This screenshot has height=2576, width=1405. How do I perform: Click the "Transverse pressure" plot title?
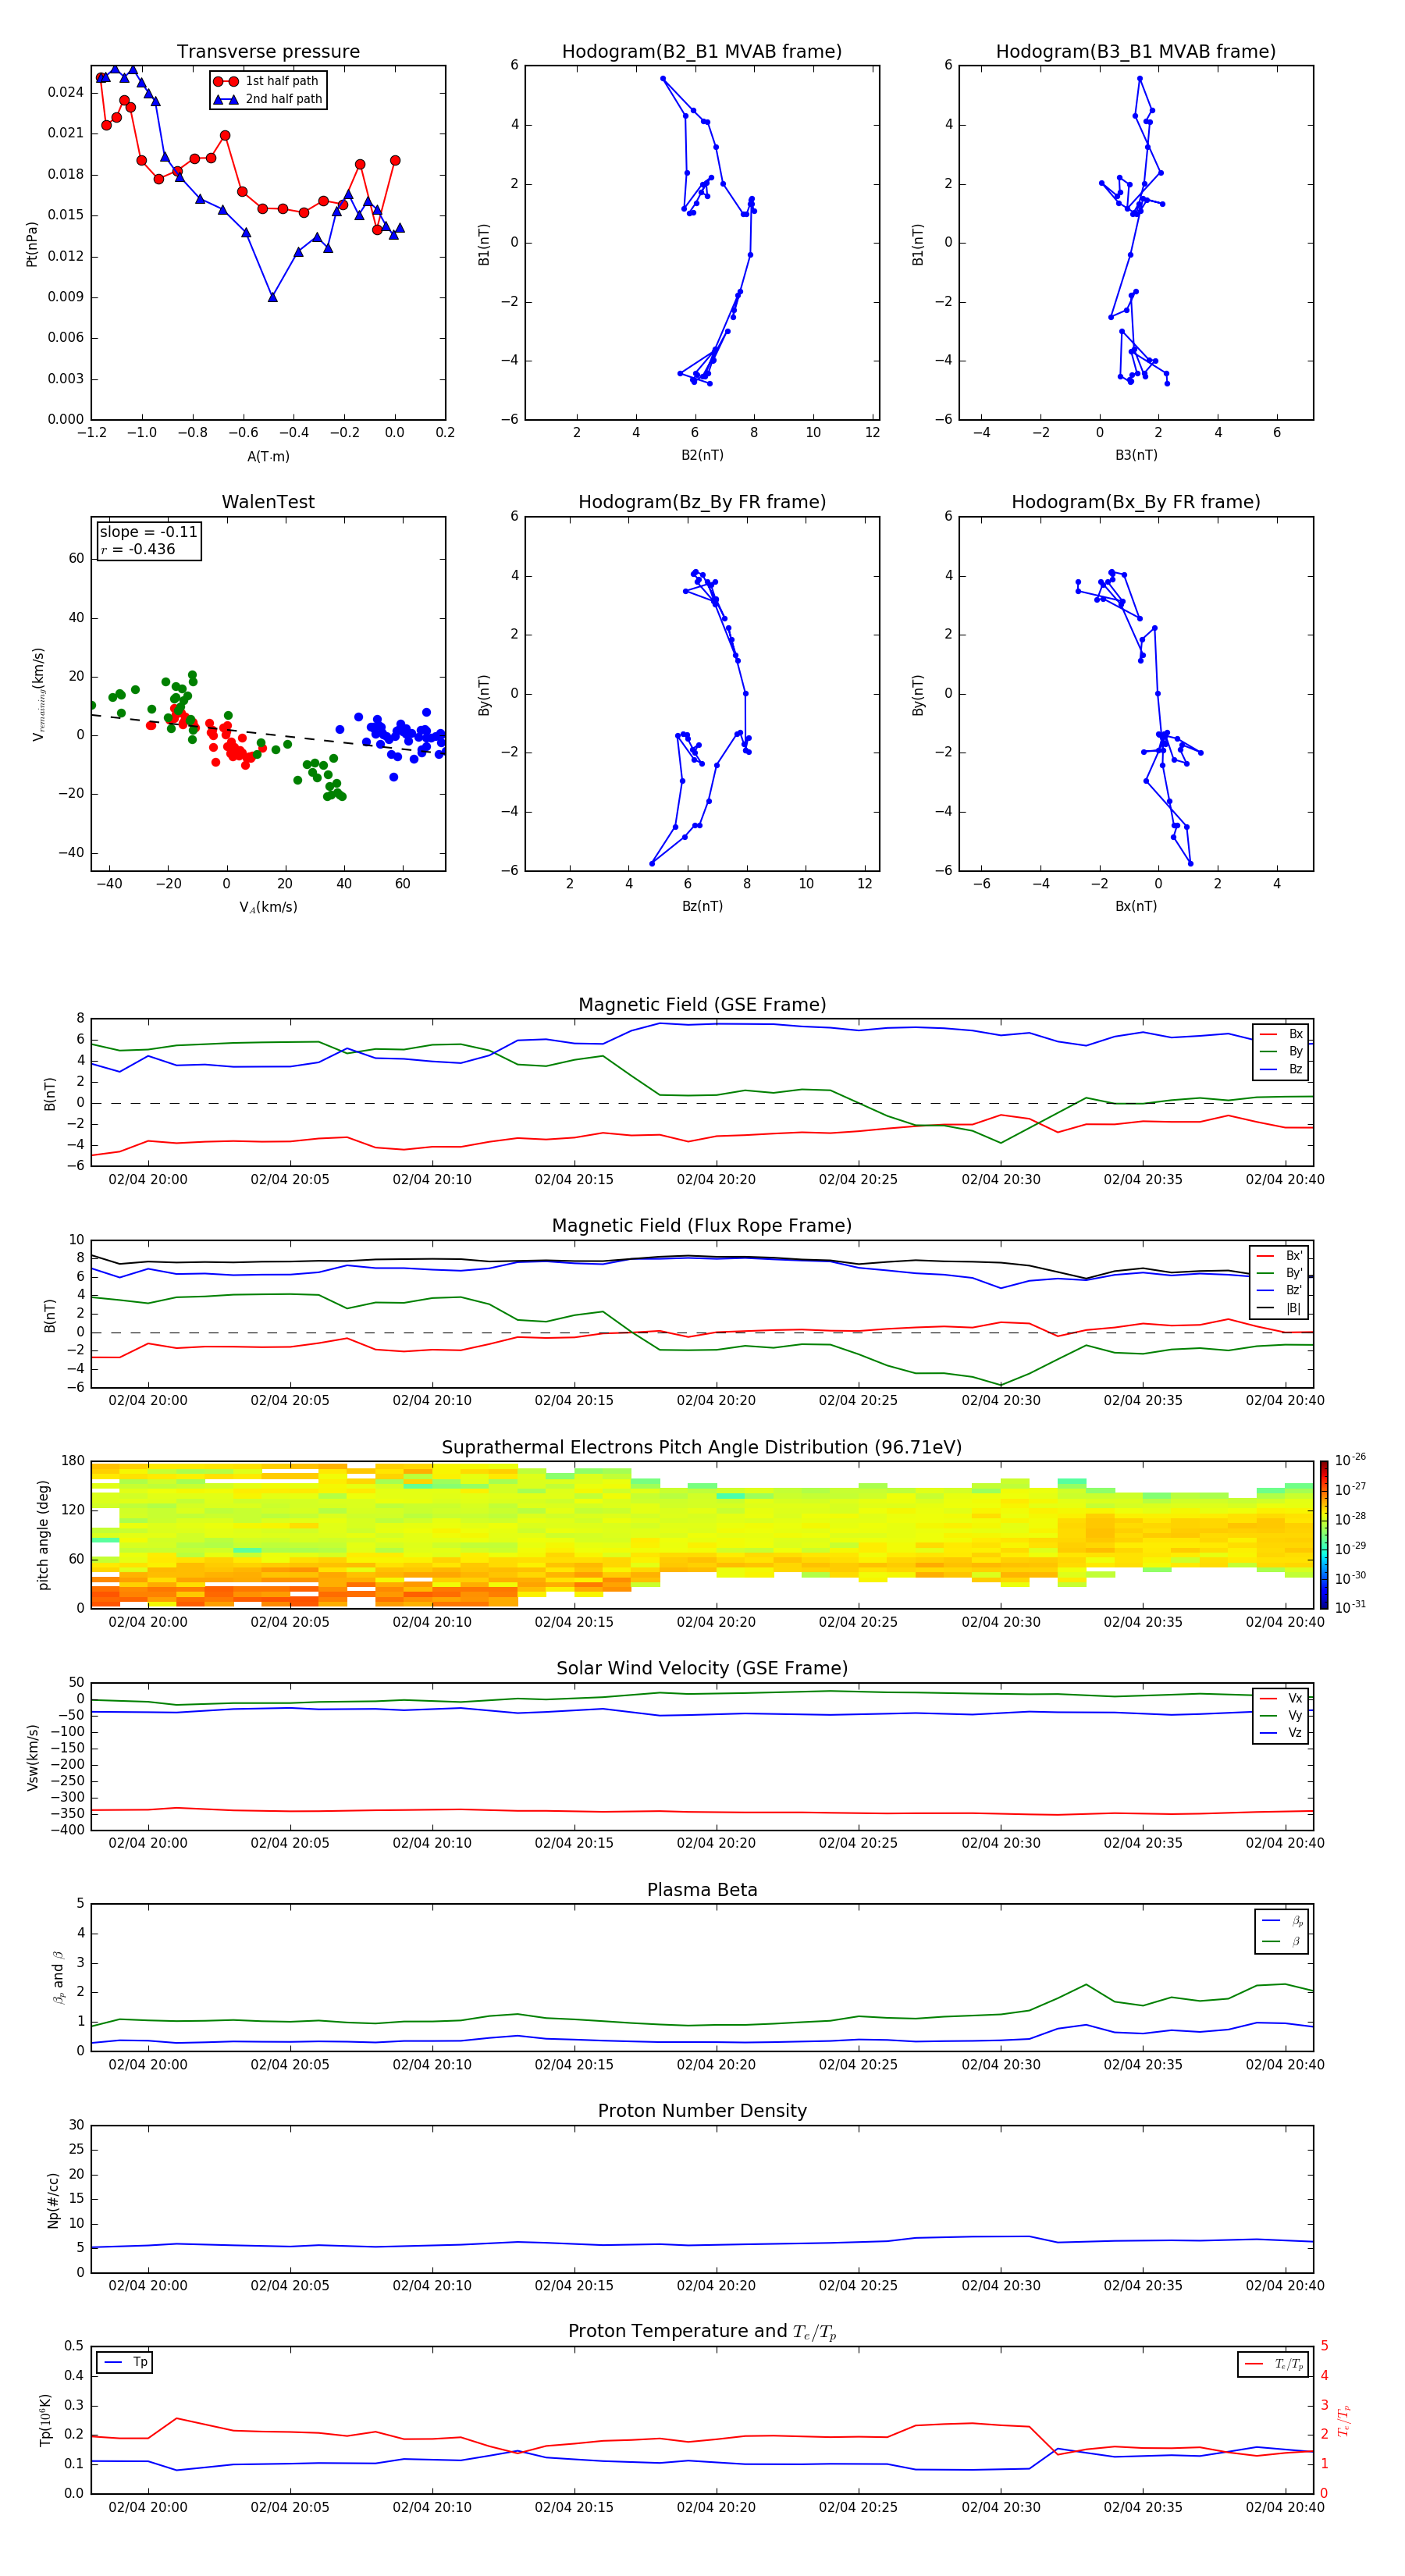268,52
